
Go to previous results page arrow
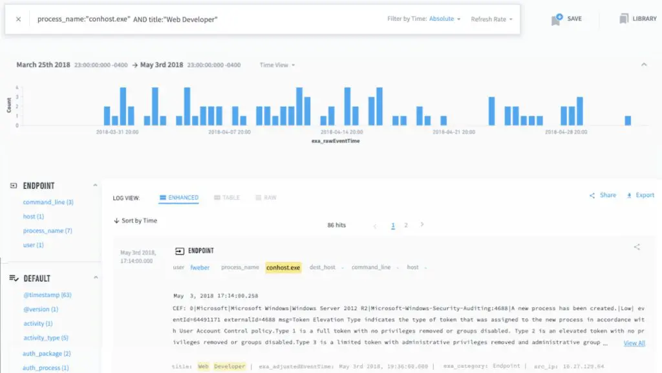375,226
